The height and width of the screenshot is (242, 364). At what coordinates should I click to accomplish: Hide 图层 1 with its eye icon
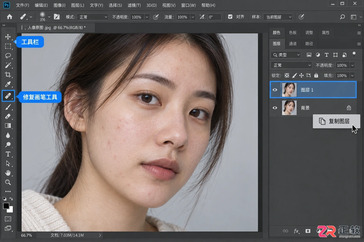[x=275, y=90]
